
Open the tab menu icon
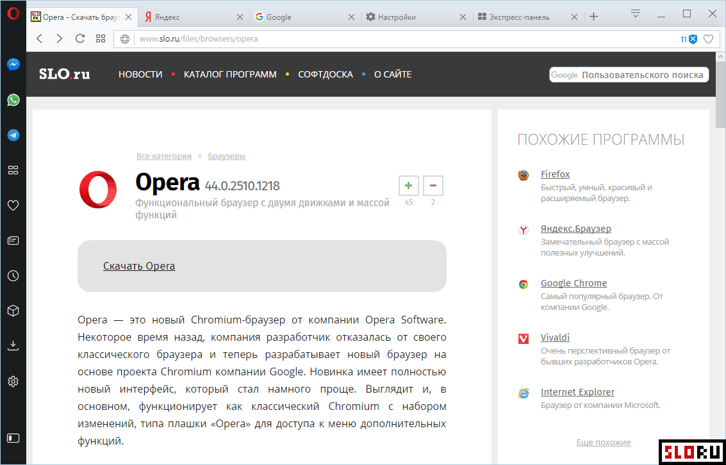(x=636, y=13)
